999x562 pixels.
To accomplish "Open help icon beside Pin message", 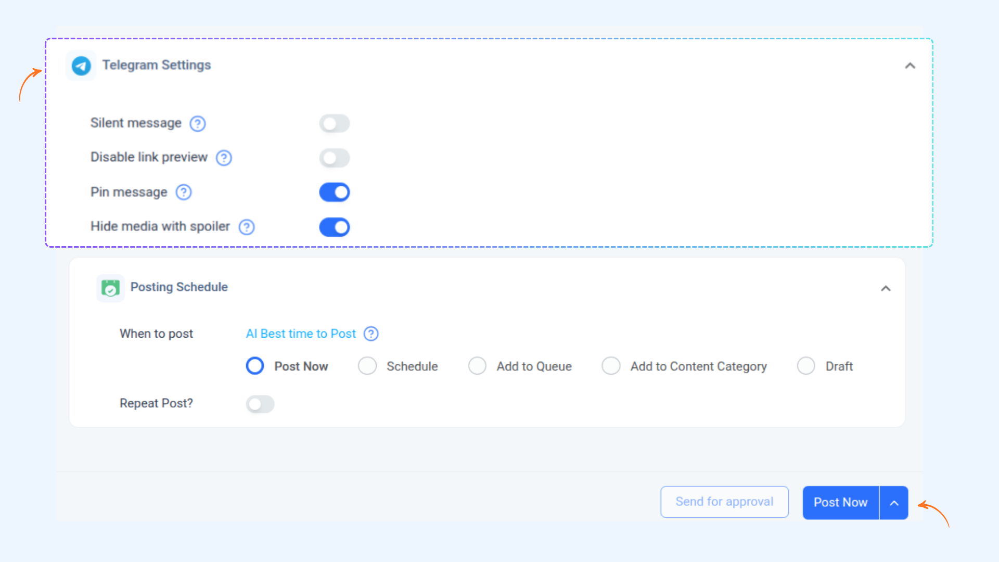I will point(184,193).
